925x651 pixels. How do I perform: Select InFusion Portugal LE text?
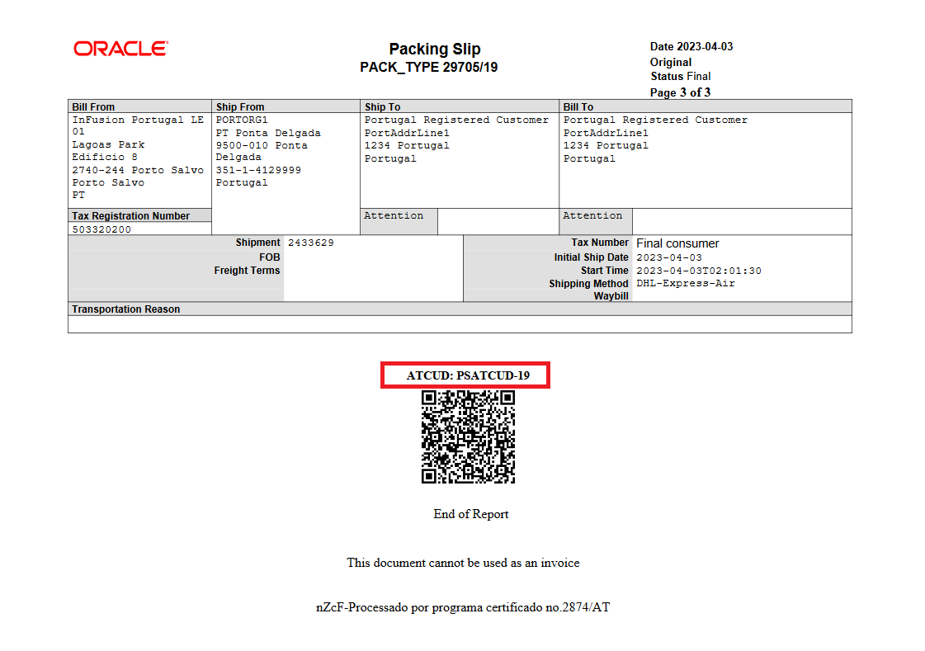coord(138,120)
